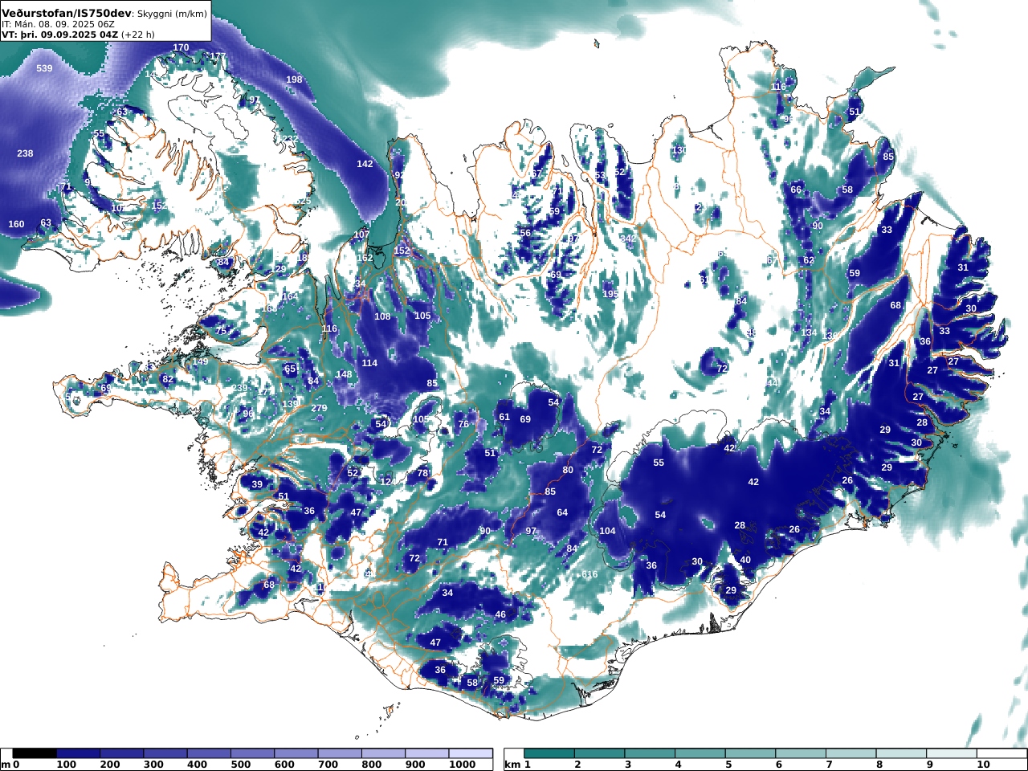This screenshot has height=771, width=1028.
Task: Click the 80 value on the map
Action: point(568,470)
